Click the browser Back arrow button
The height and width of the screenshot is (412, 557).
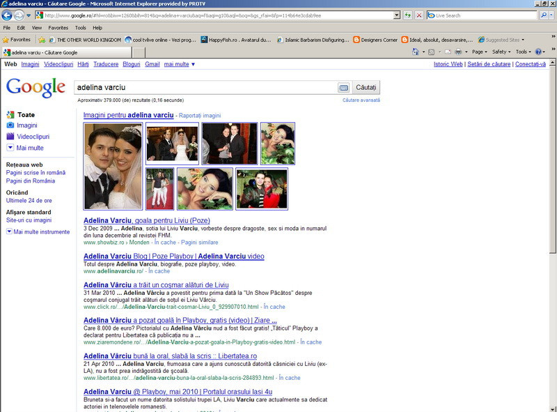pos(8,15)
